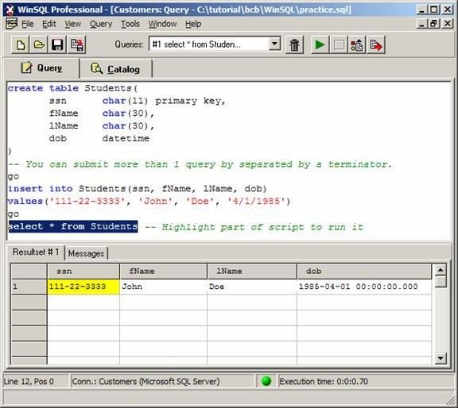Click the results grid scroll down arrow
This screenshot has height=408, width=458.
pyautogui.click(x=441, y=358)
